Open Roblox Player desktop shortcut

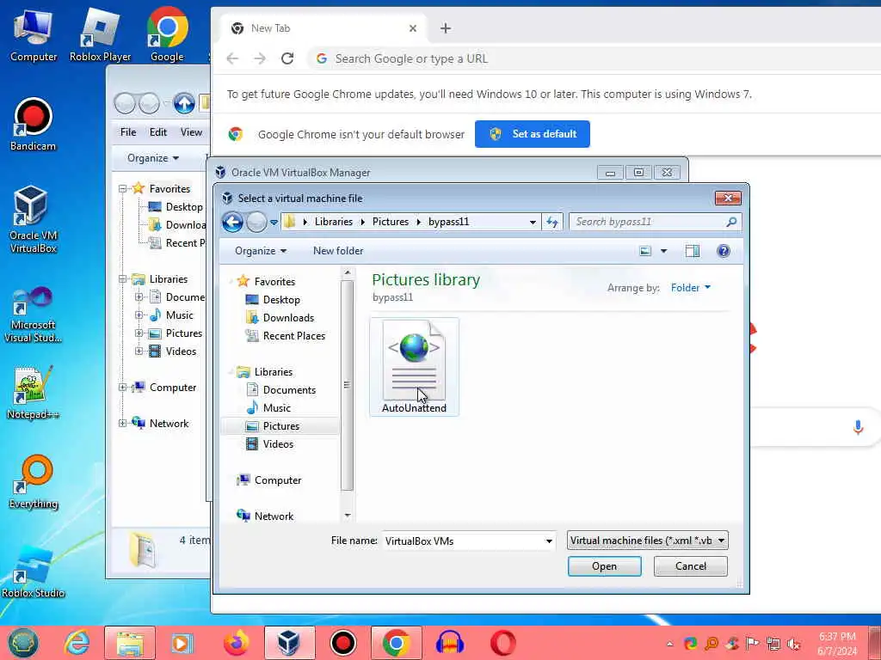coord(100,36)
